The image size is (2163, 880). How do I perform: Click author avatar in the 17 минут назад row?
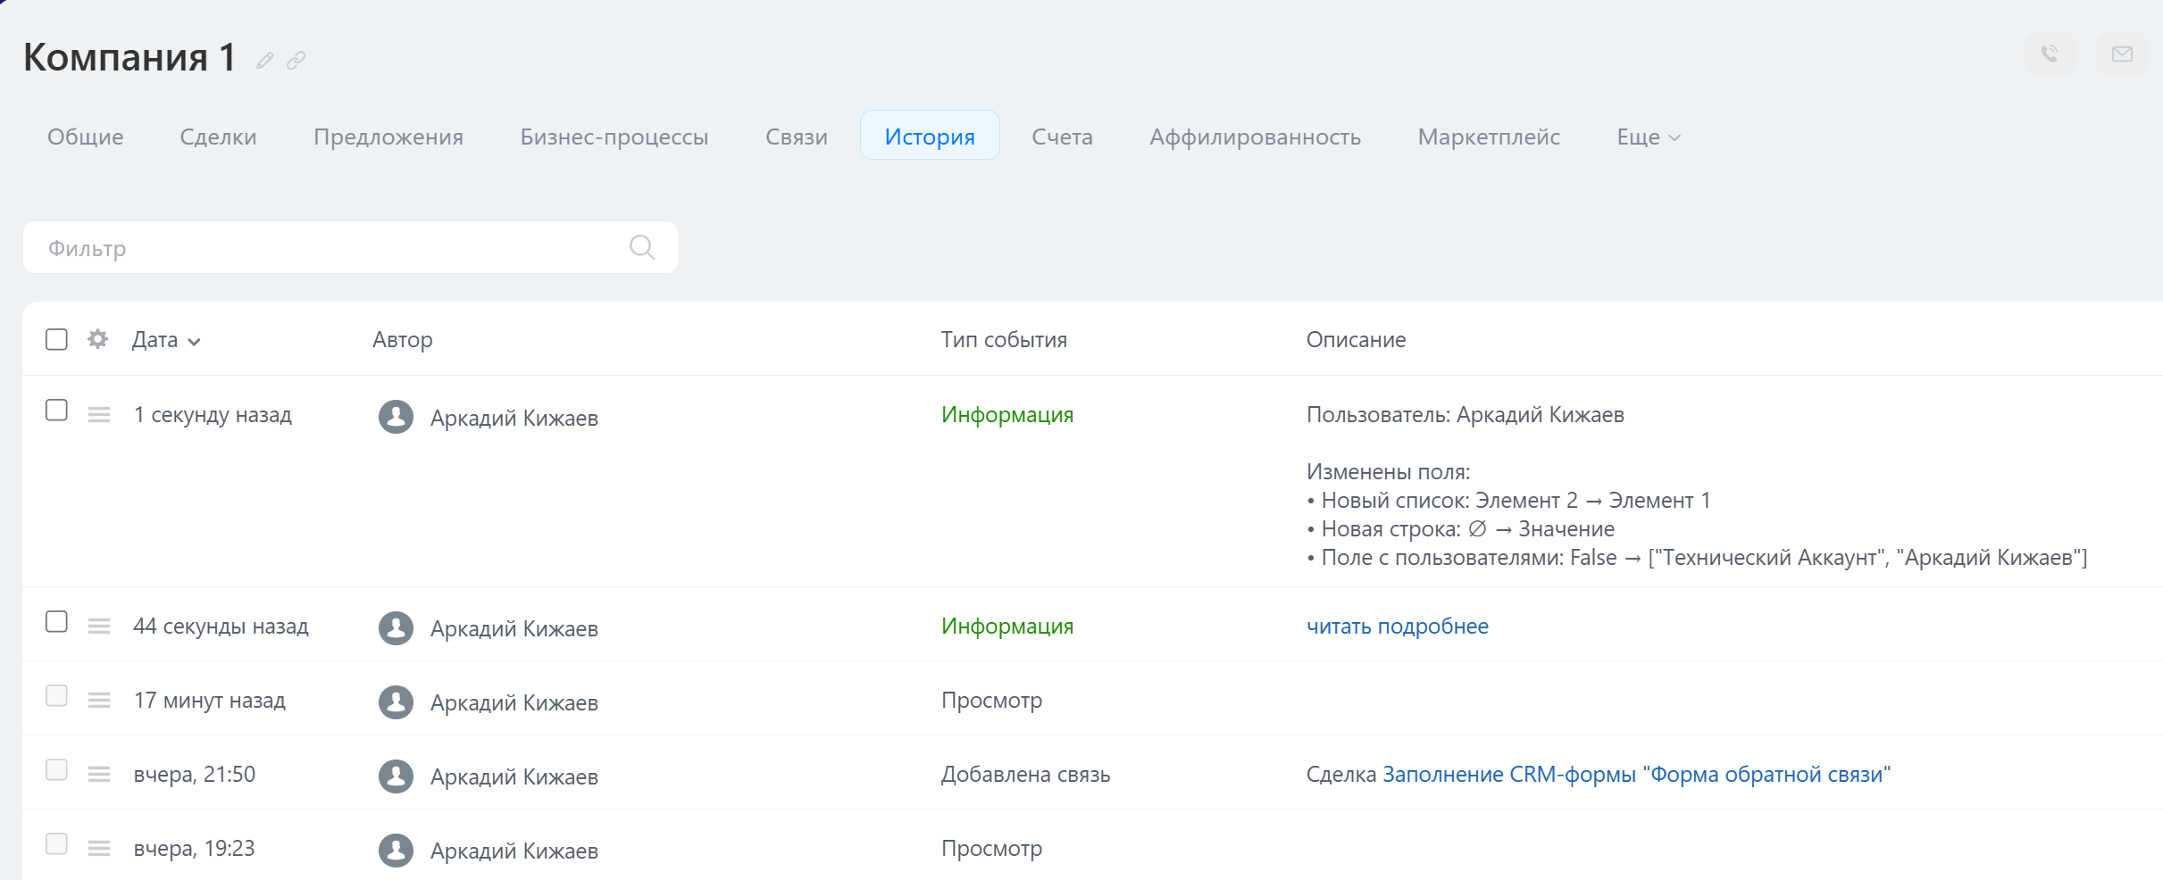coord(396,702)
